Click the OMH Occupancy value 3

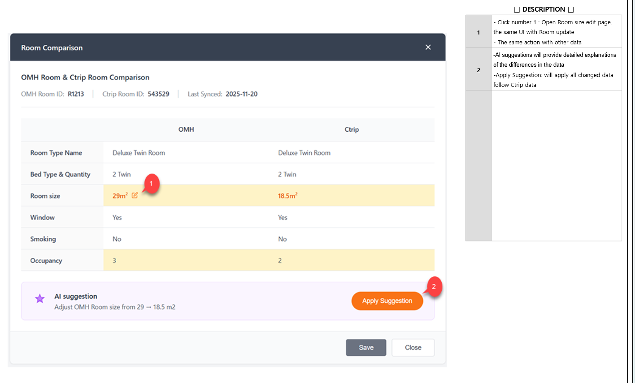click(114, 261)
